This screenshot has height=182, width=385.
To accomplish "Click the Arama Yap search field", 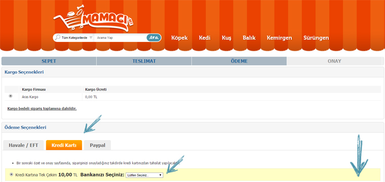I will 121,38.
